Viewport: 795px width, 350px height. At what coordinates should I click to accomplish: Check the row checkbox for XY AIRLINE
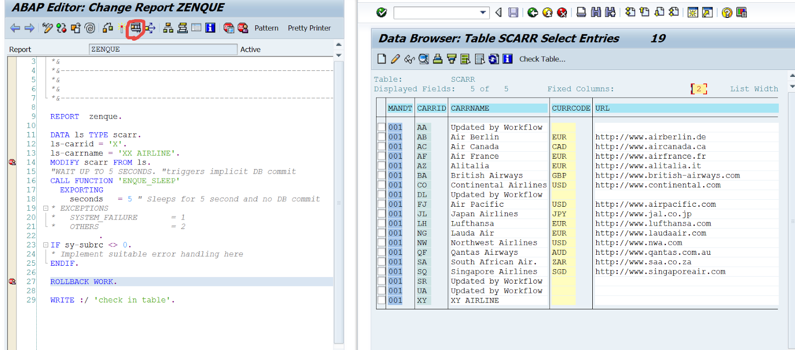pyautogui.click(x=381, y=300)
